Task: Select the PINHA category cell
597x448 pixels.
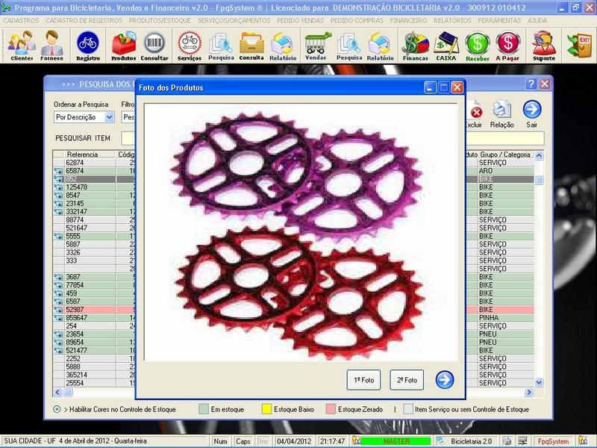Action: click(x=506, y=318)
